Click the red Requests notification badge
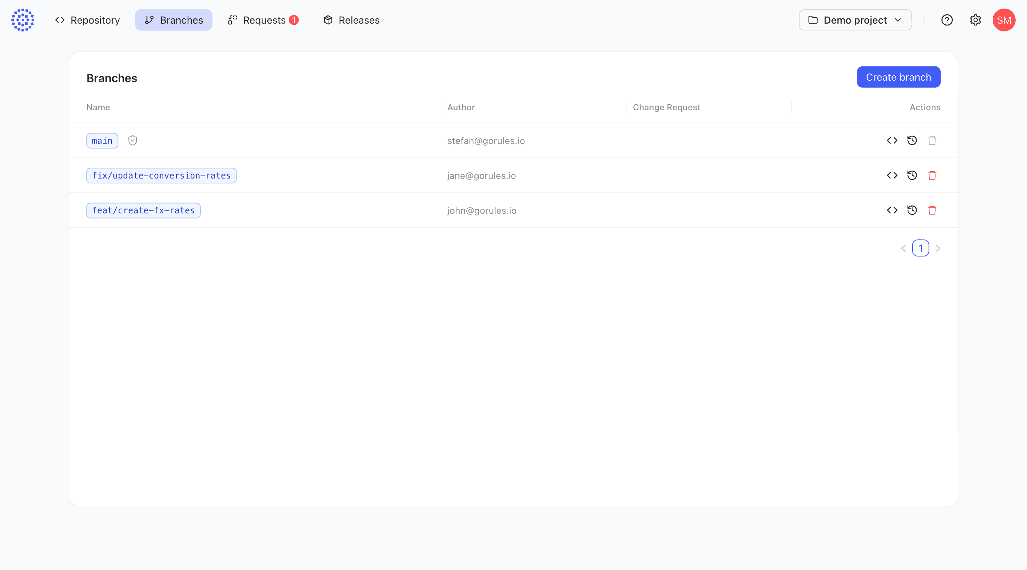This screenshot has height=570, width=1027. (294, 20)
